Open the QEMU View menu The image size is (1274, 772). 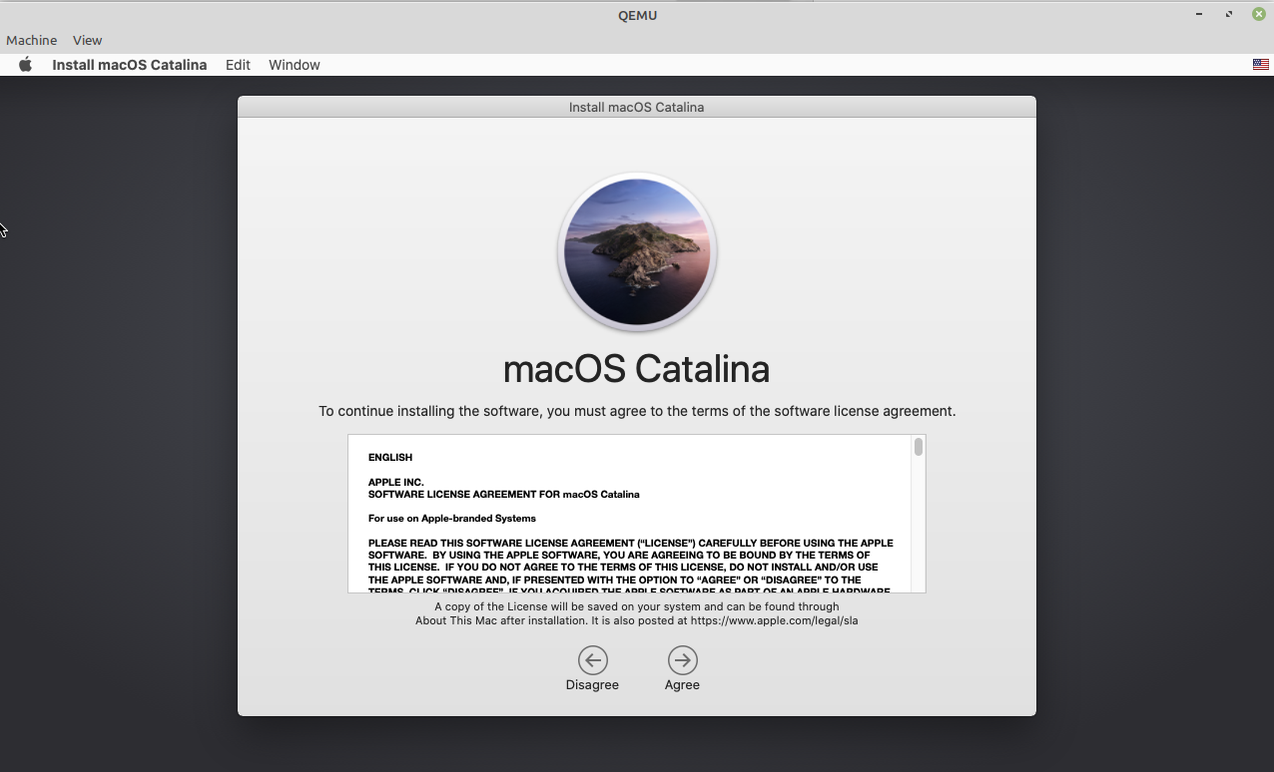[87, 40]
